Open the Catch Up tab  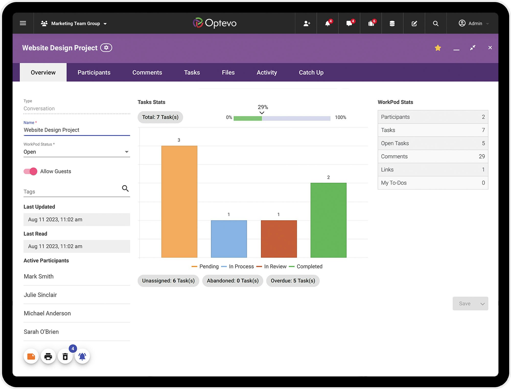pos(311,73)
